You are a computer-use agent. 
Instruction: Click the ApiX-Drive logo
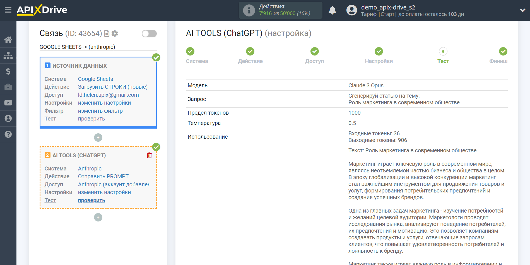pyautogui.click(x=42, y=10)
